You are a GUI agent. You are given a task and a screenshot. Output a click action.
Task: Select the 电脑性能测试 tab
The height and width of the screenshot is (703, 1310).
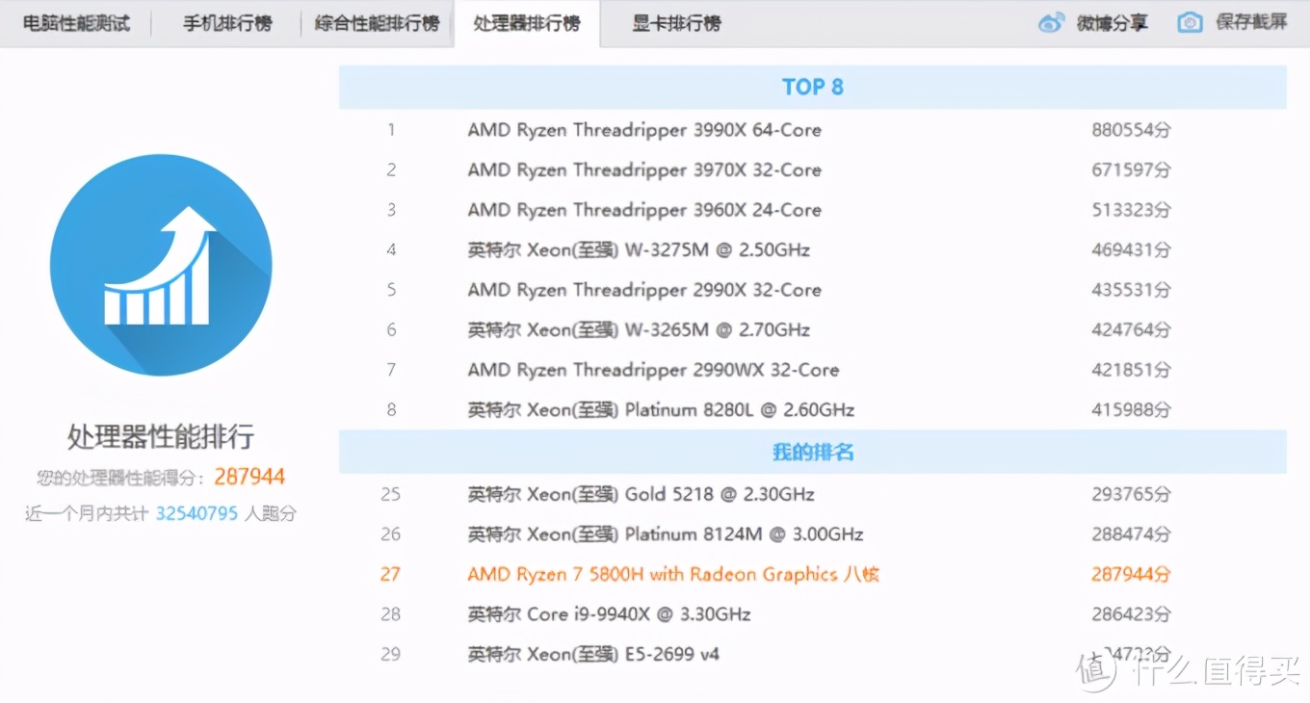click(77, 22)
